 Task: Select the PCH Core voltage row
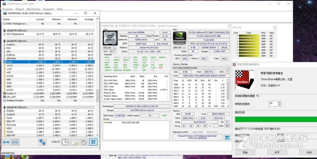click(48, 125)
